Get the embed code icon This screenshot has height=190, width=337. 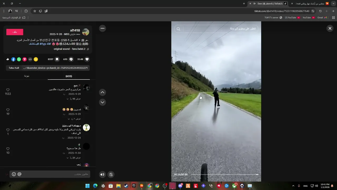pos(30,59)
